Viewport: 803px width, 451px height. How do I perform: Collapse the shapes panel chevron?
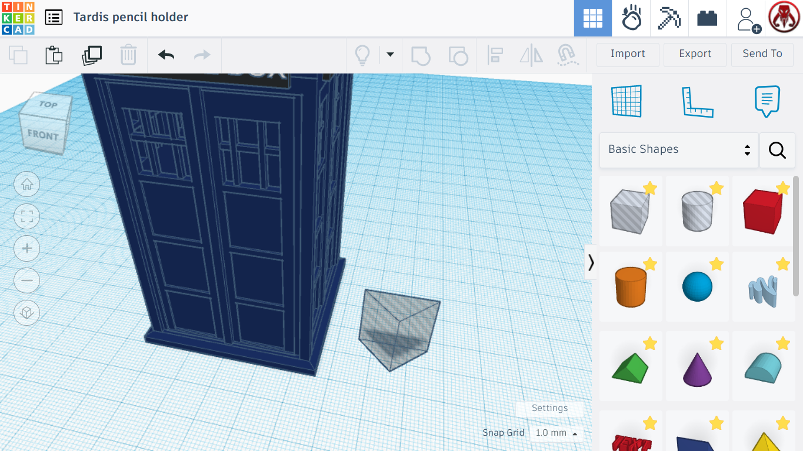point(591,262)
